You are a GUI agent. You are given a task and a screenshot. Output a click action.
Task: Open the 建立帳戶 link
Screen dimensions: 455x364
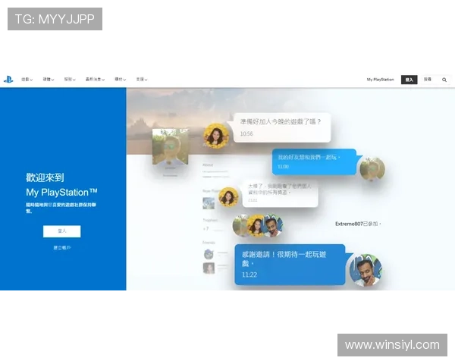point(62,248)
